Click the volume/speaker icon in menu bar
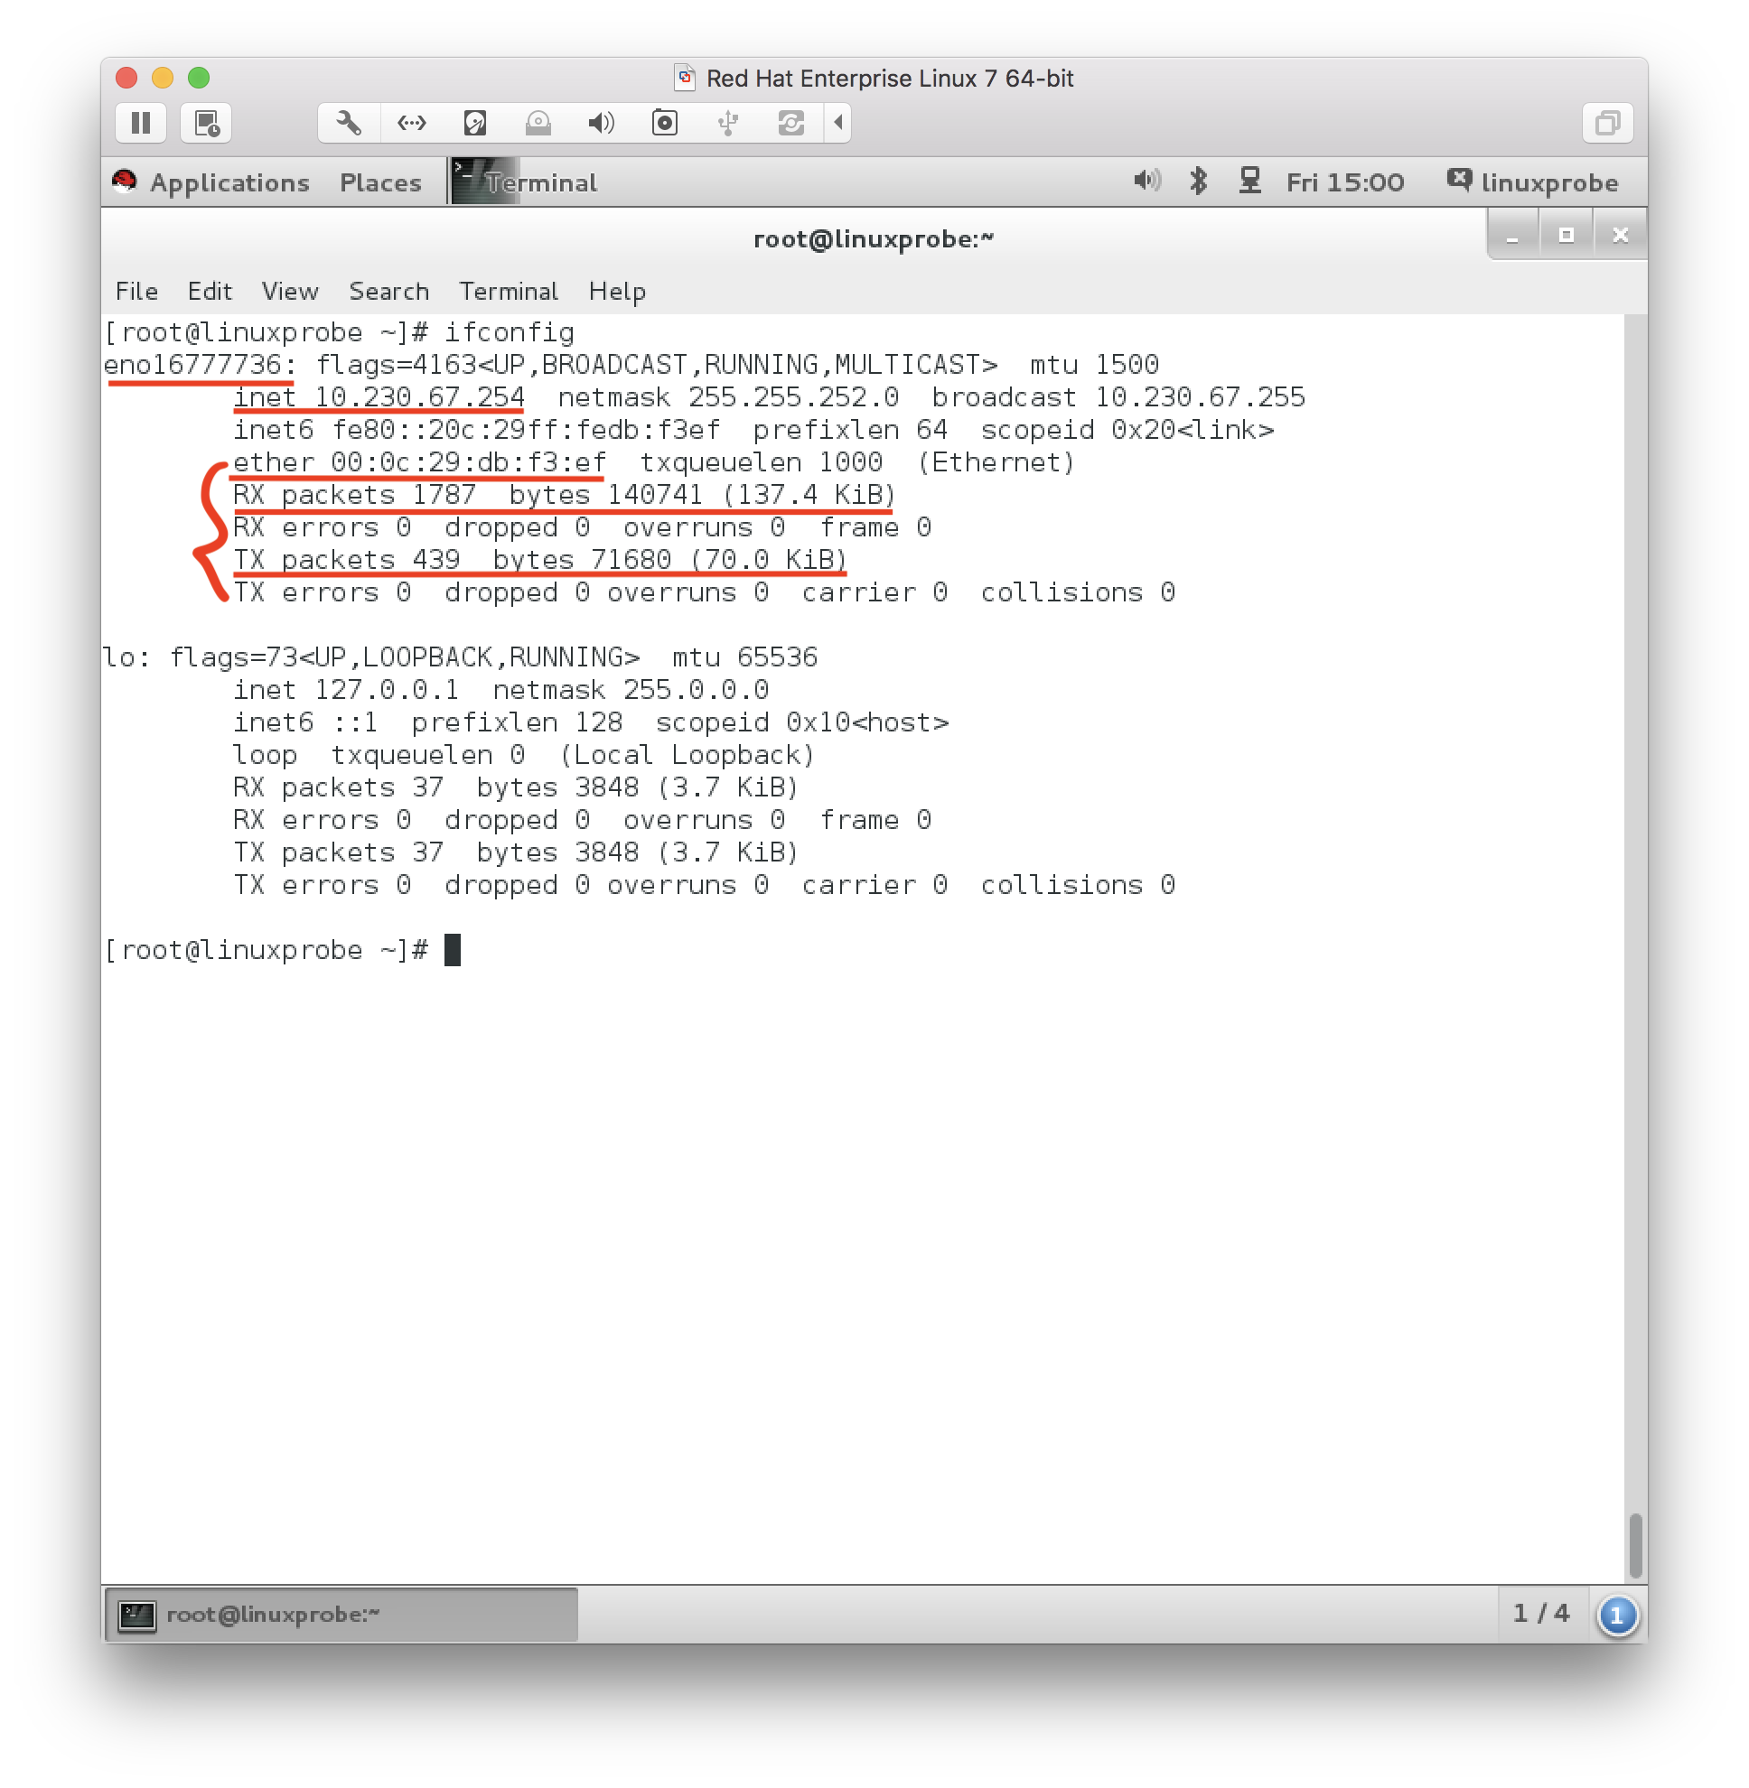Viewport: 1749px width, 1788px height. point(1150,181)
